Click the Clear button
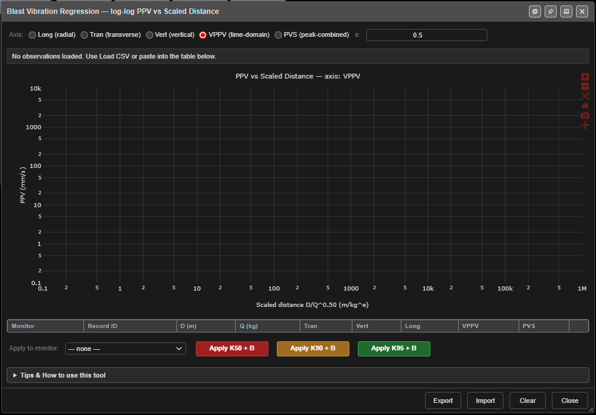This screenshot has height=415, width=596. [528, 401]
